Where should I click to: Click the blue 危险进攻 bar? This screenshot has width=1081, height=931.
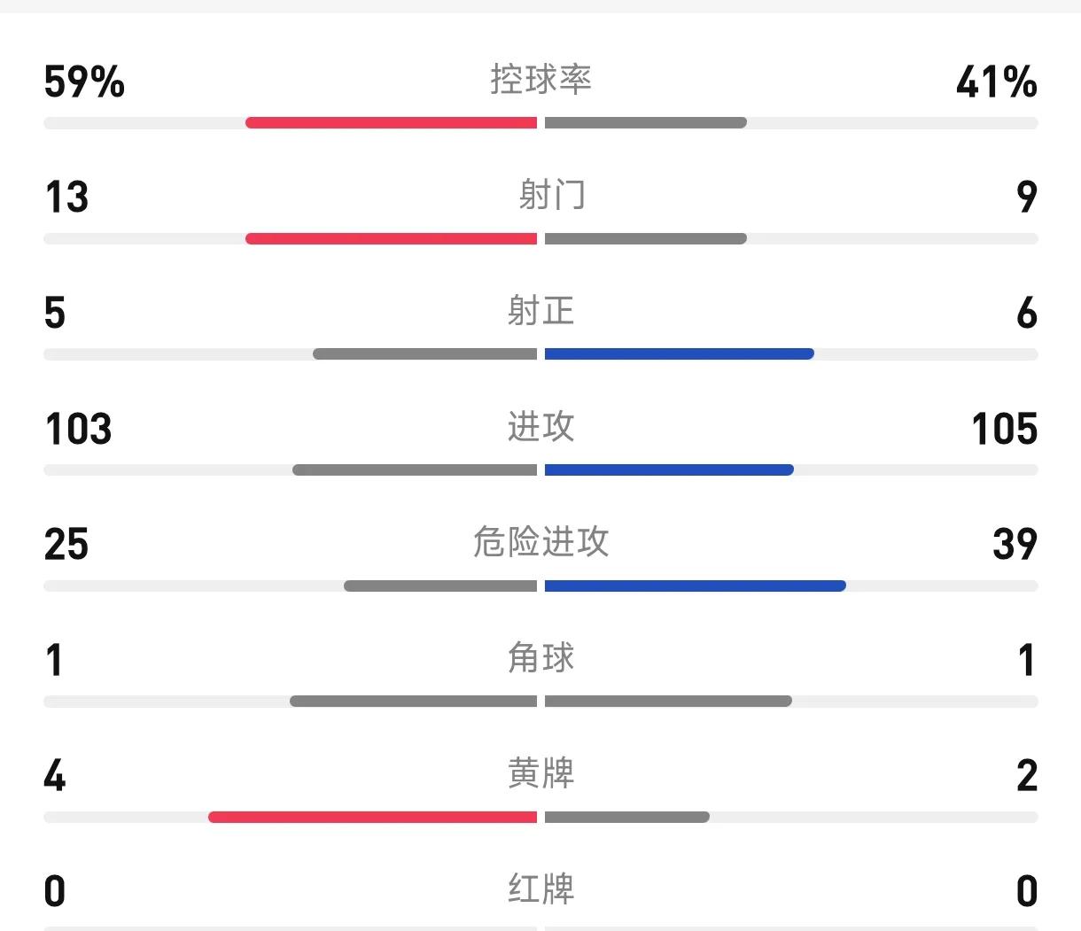coord(696,586)
